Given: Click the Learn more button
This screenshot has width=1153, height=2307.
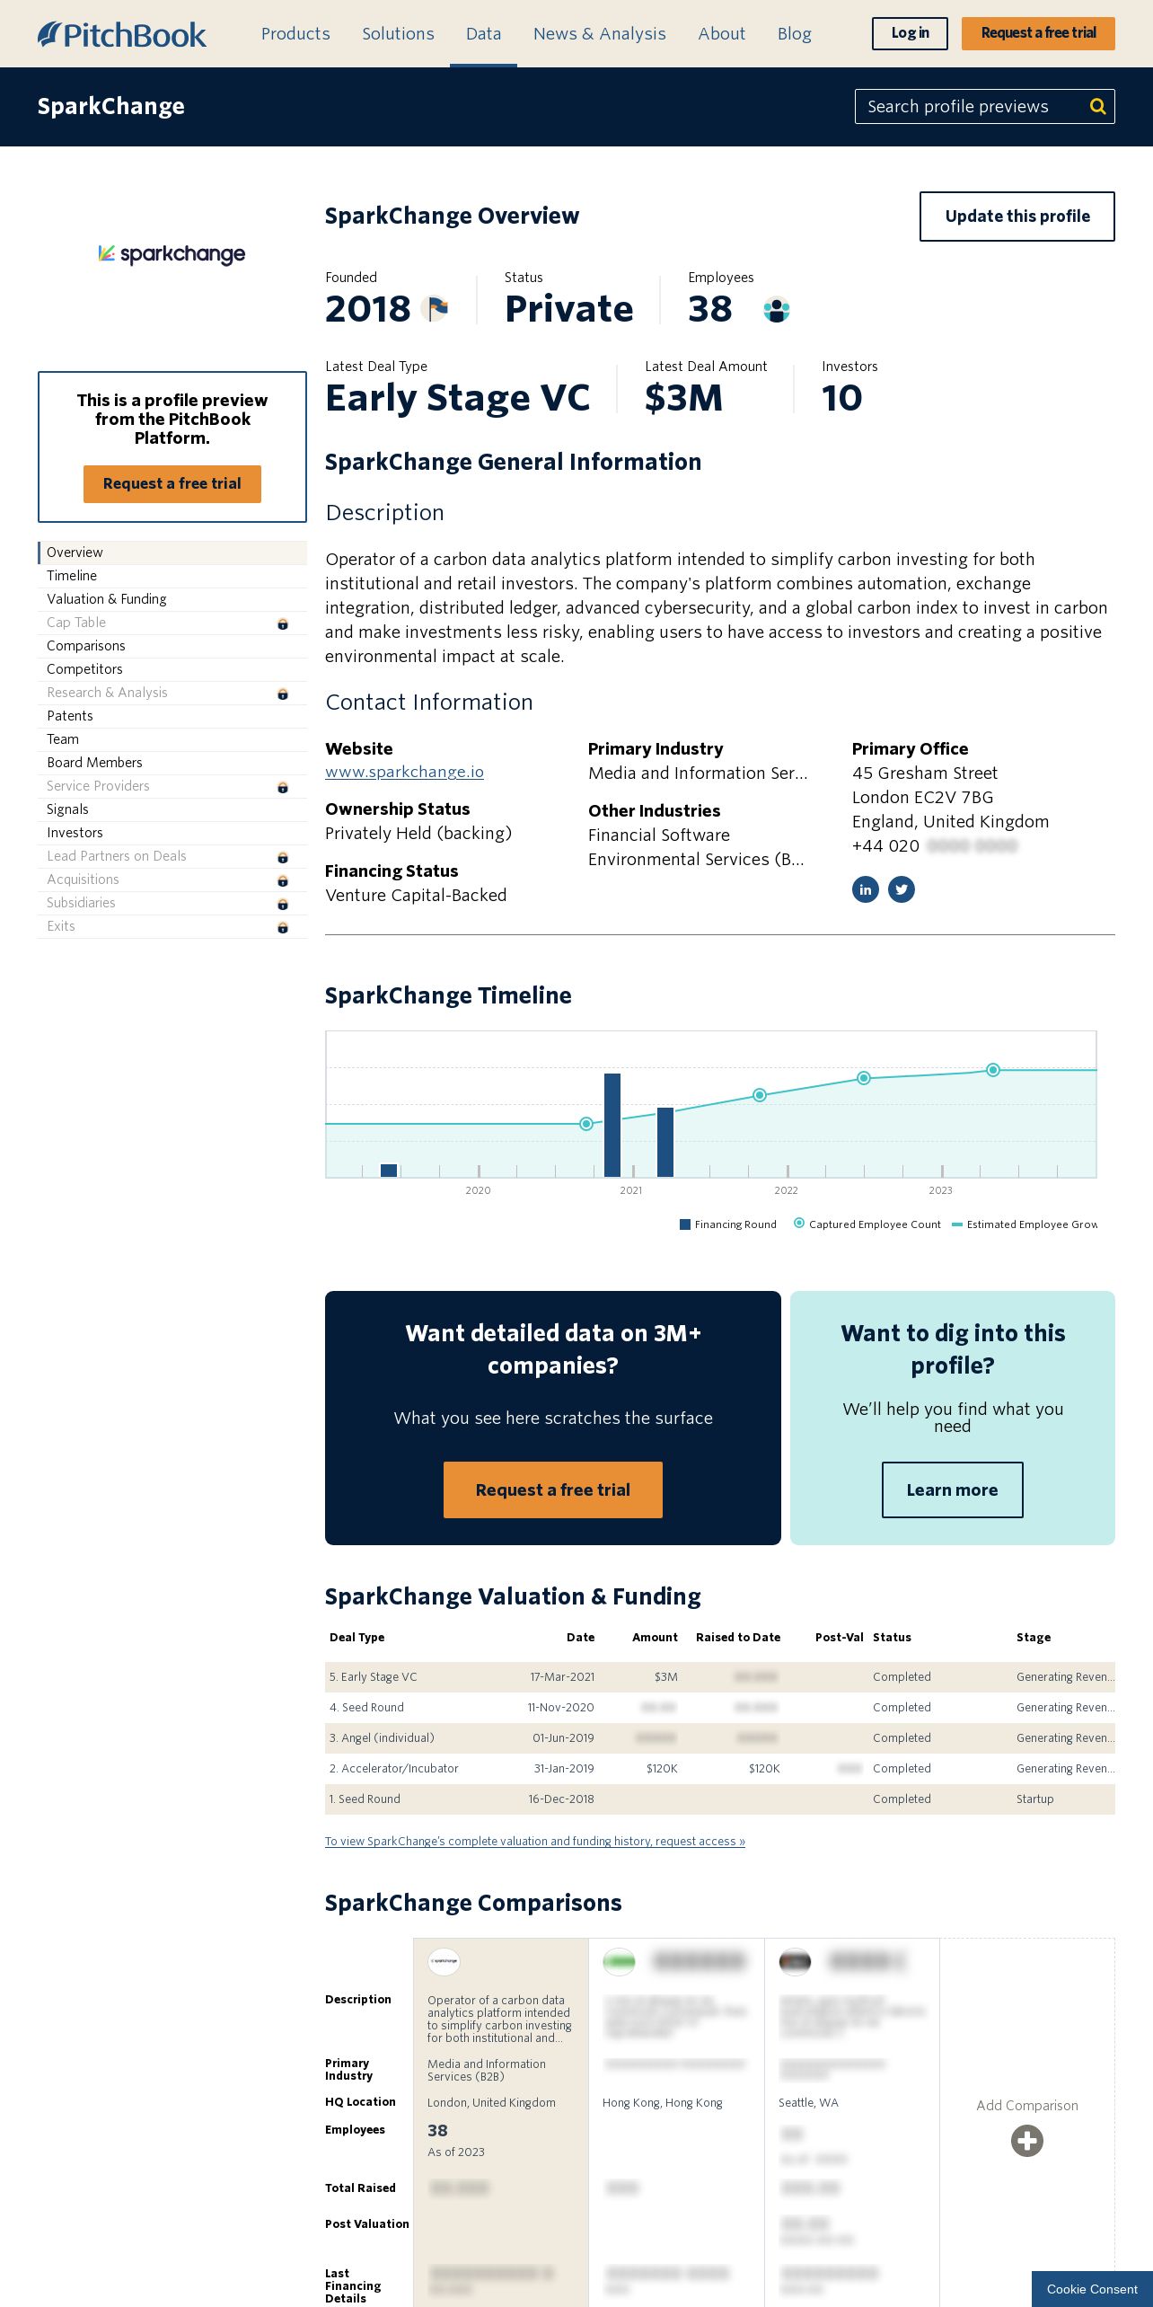Looking at the screenshot, I should (x=952, y=1490).
